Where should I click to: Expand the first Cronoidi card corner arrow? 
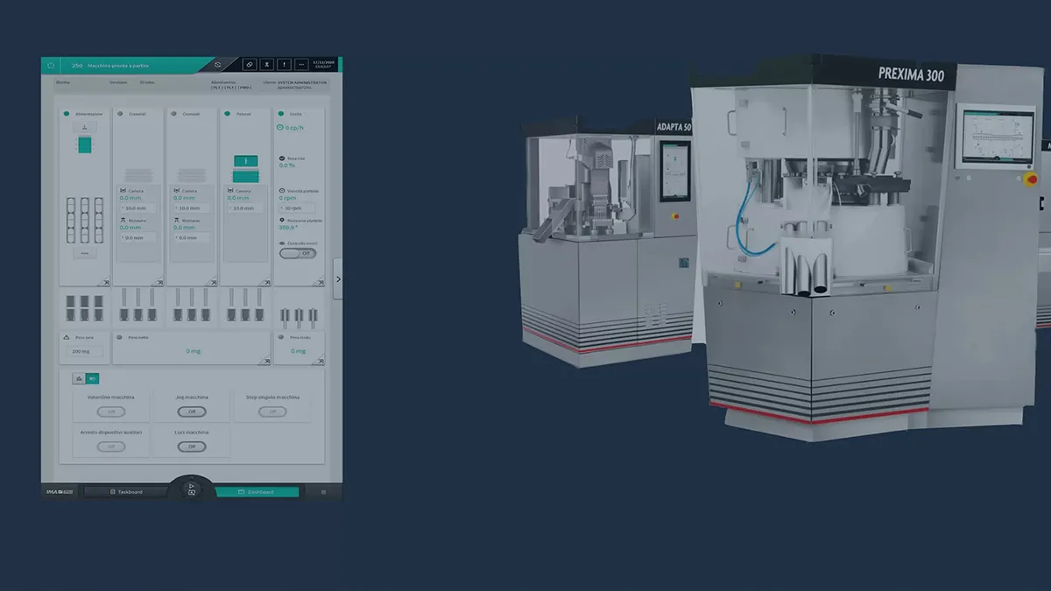[159, 281]
